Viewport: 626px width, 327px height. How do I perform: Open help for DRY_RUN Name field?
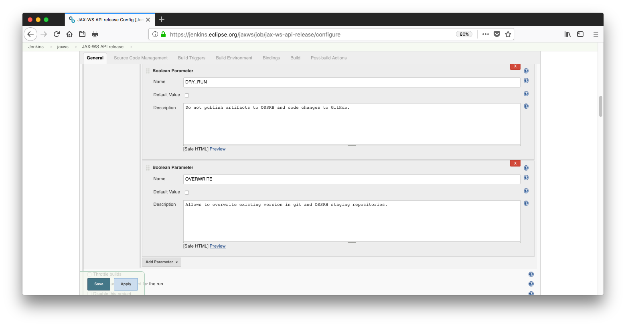(526, 81)
